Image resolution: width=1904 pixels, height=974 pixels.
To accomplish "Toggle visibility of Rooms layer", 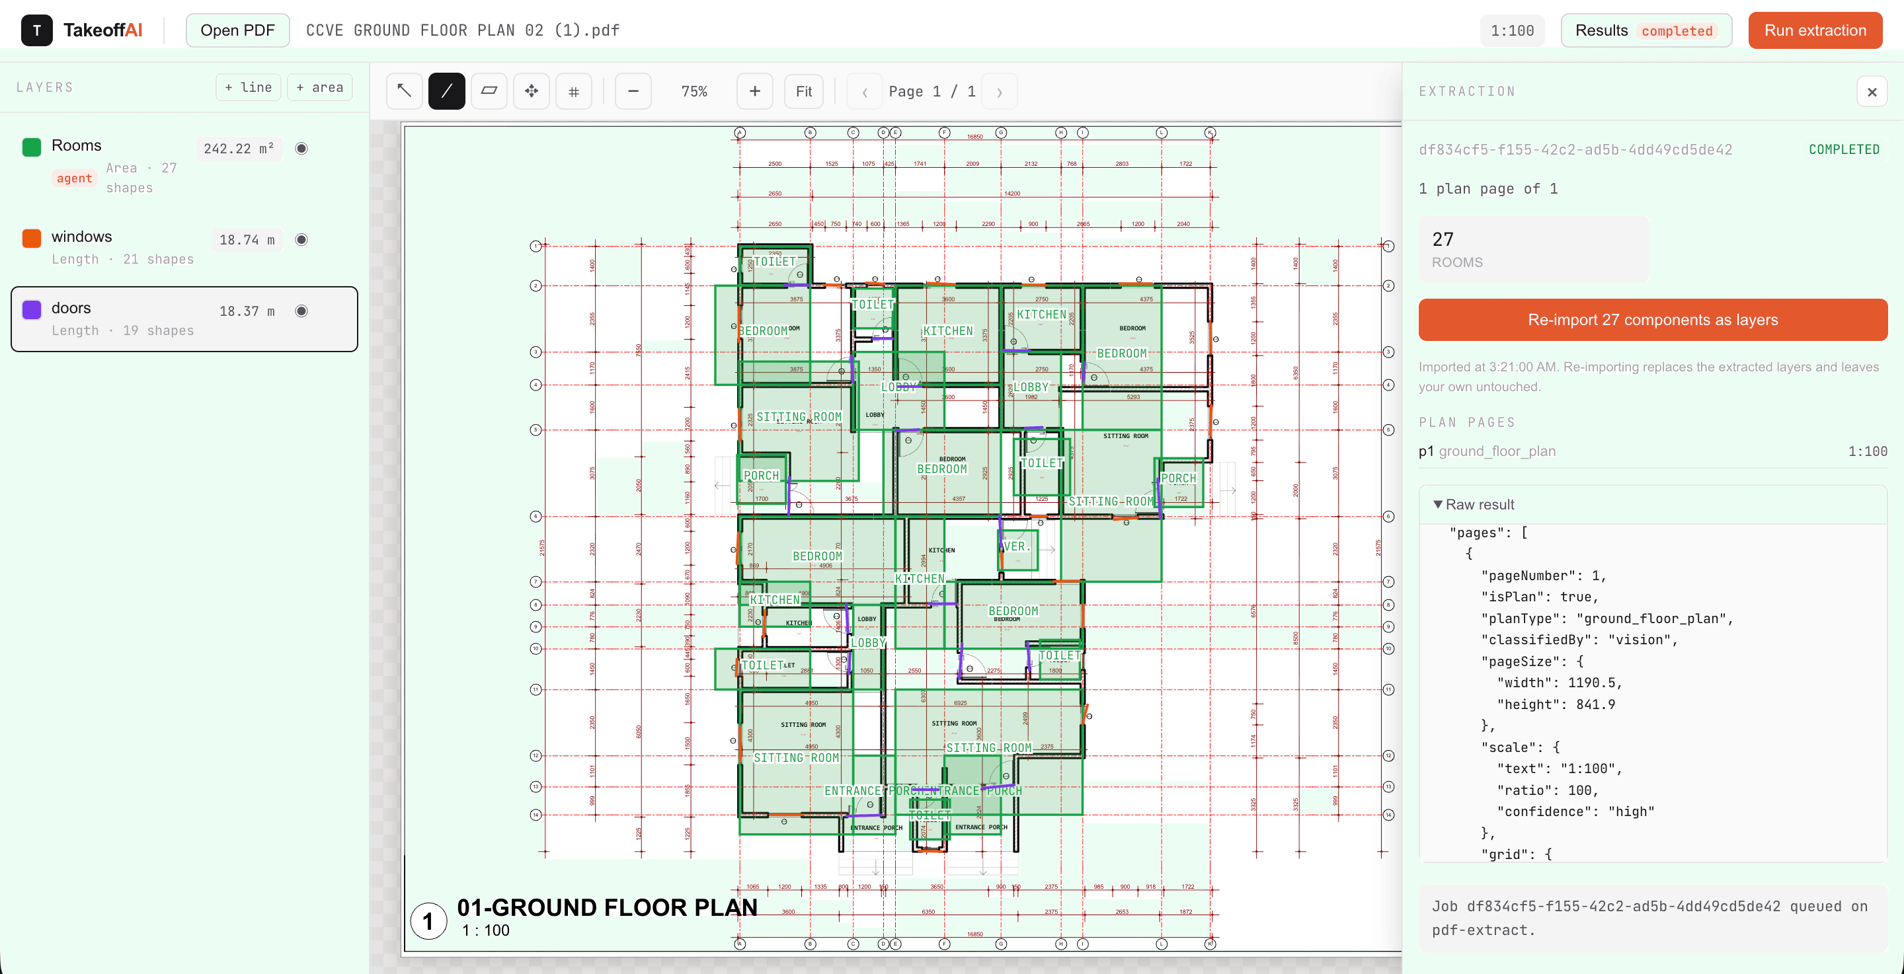I will click(301, 149).
